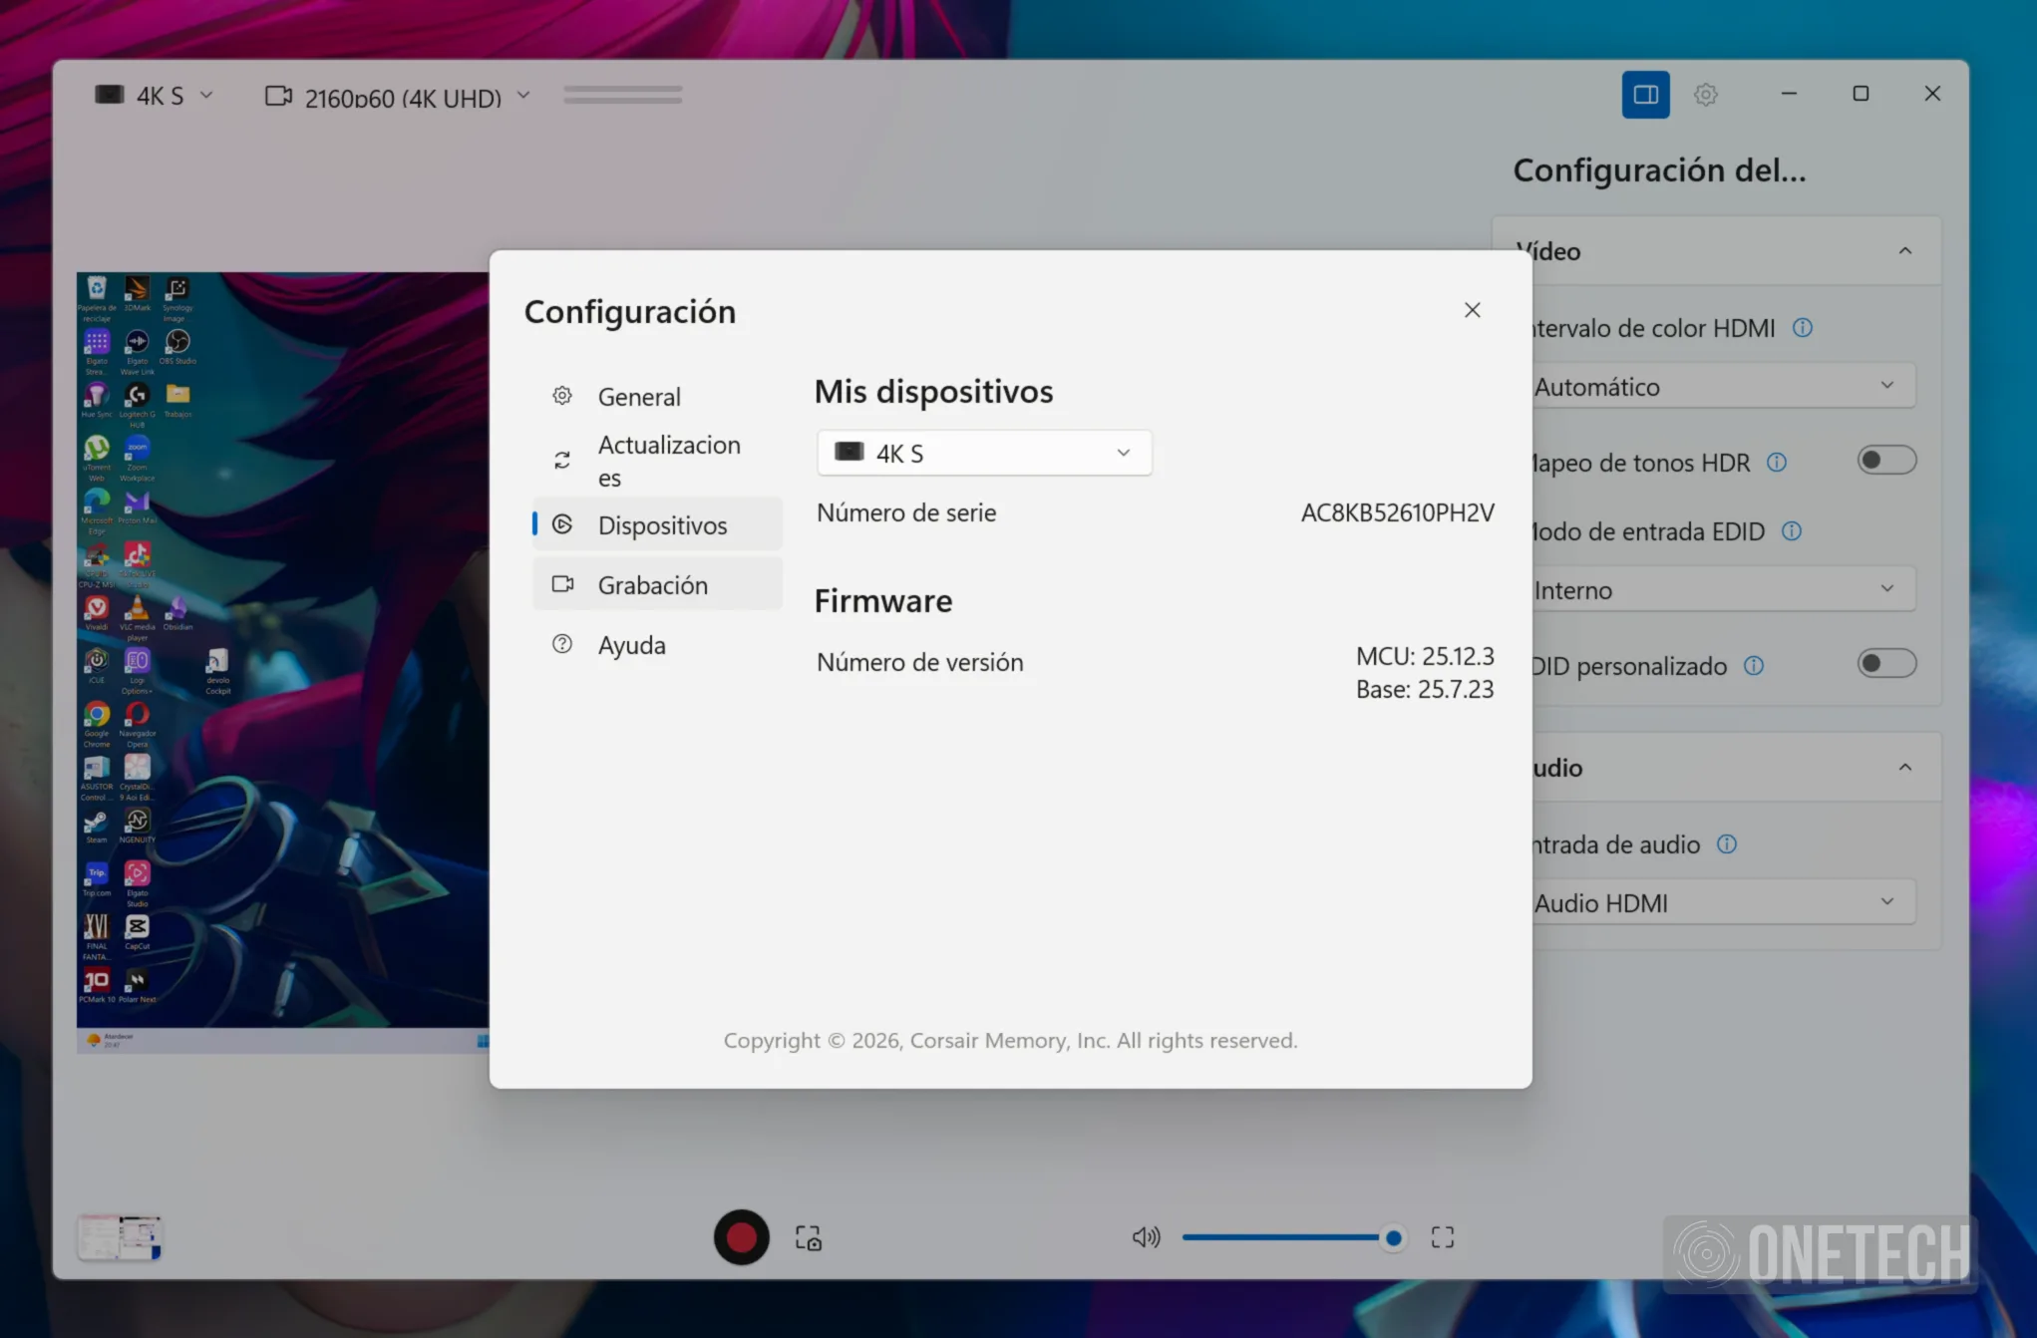
Task: Open the 4K S device dropdown in the top bar
Action: coord(155,96)
